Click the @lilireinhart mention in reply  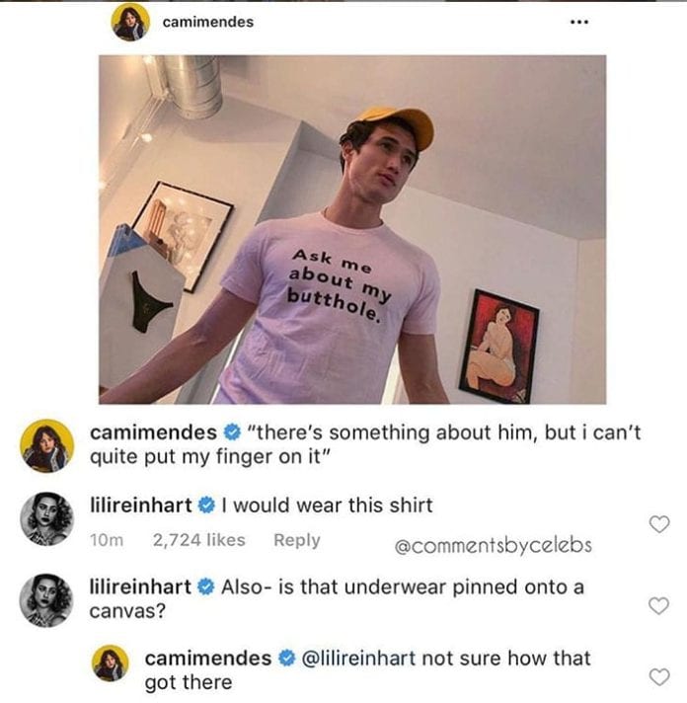click(x=359, y=659)
